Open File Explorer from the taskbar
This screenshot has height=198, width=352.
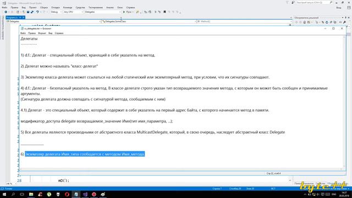point(31,194)
